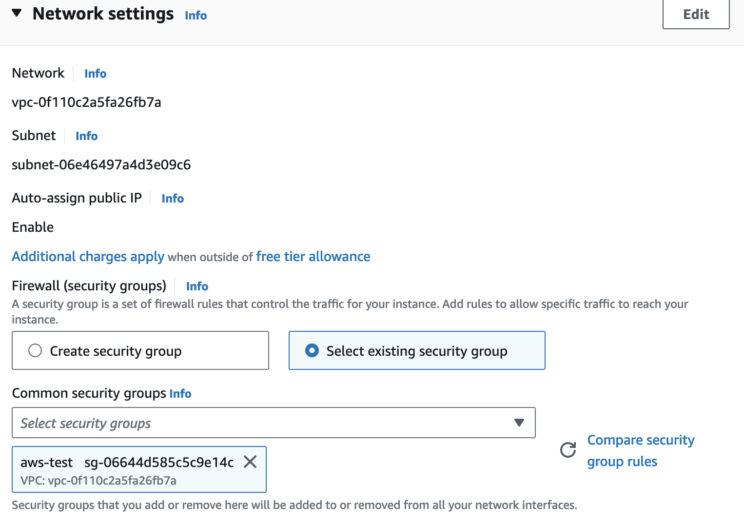
Task: Refresh the security groups list
Action: (x=568, y=450)
